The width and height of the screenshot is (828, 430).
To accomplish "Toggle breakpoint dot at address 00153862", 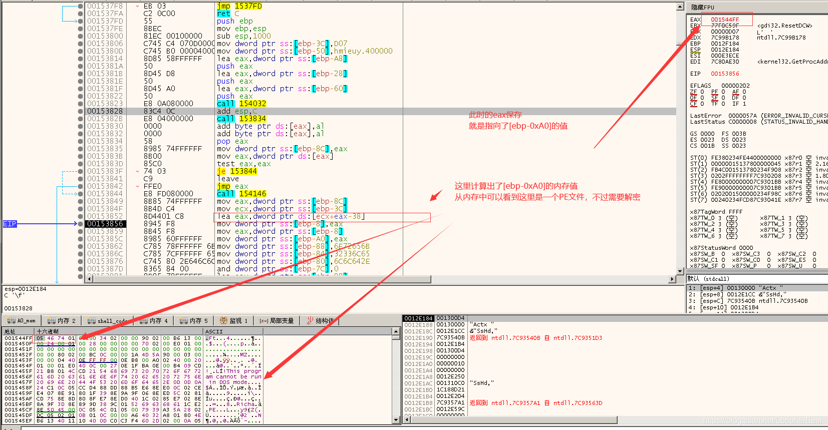I will click(81, 246).
